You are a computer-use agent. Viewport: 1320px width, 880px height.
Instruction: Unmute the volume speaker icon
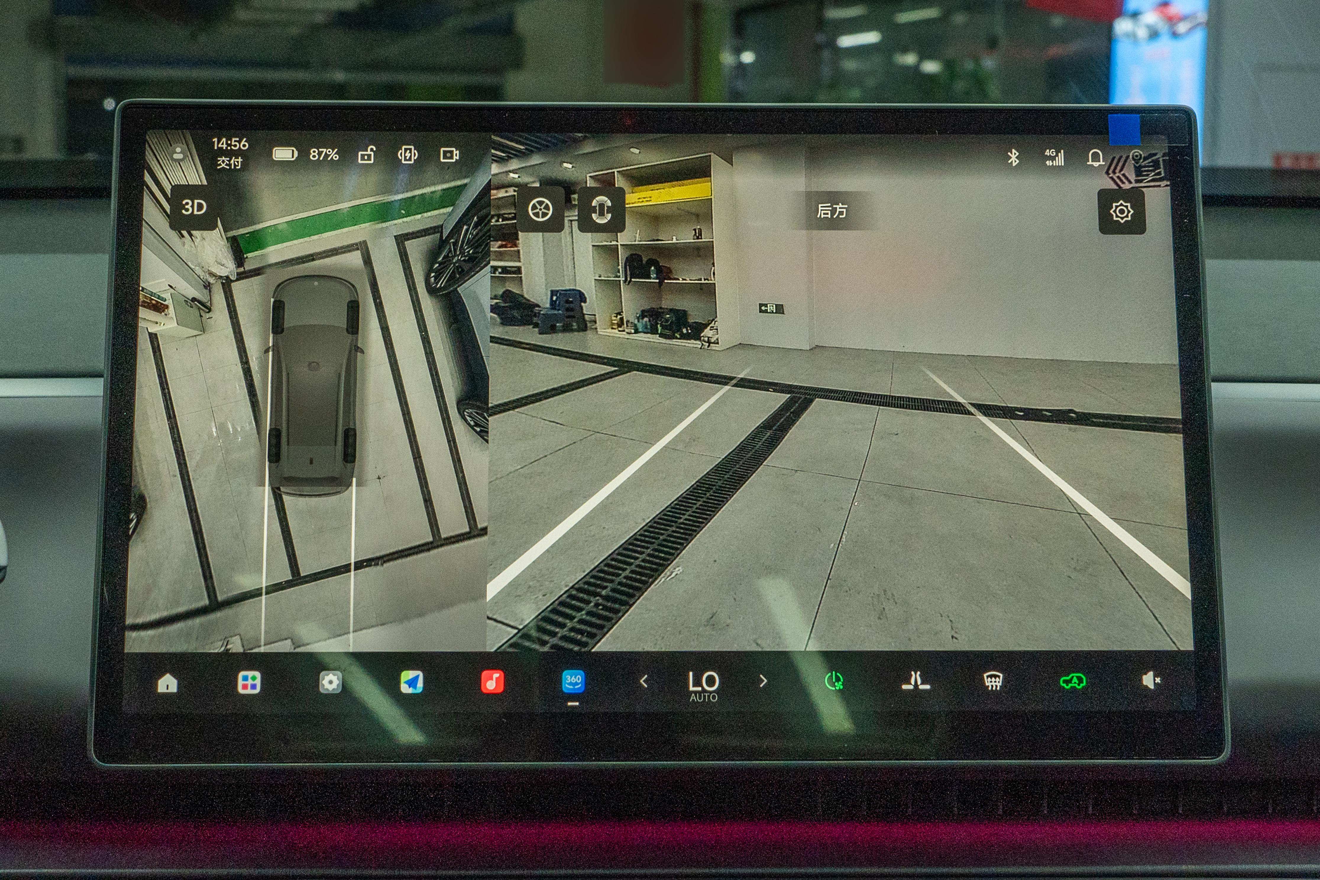[x=1150, y=680]
